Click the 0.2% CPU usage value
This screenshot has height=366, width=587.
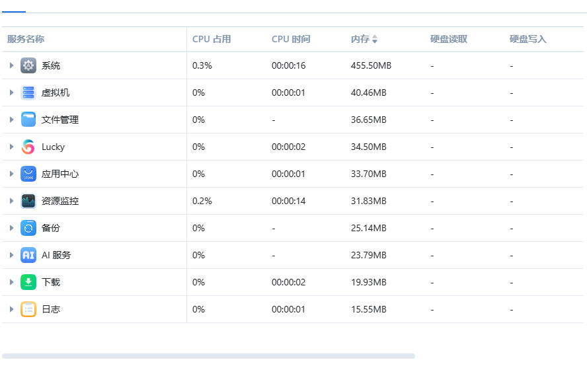pyautogui.click(x=202, y=201)
